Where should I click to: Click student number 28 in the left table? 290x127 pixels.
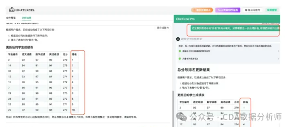point(9,99)
